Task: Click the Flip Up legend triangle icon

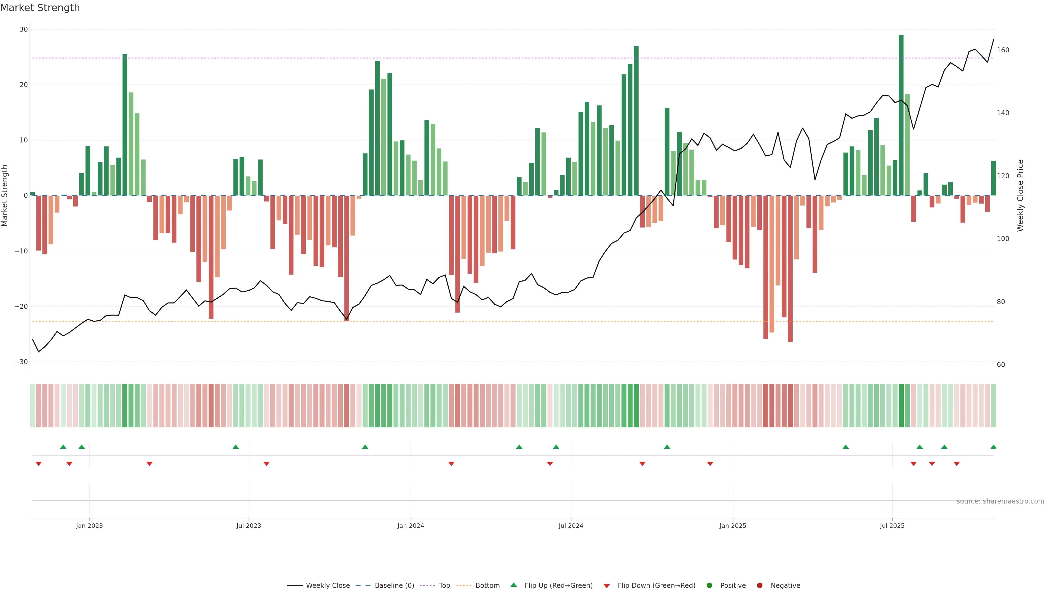Action: 513,585
